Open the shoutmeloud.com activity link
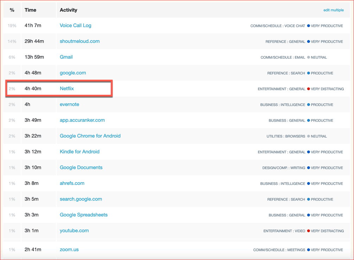 (x=80, y=41)
